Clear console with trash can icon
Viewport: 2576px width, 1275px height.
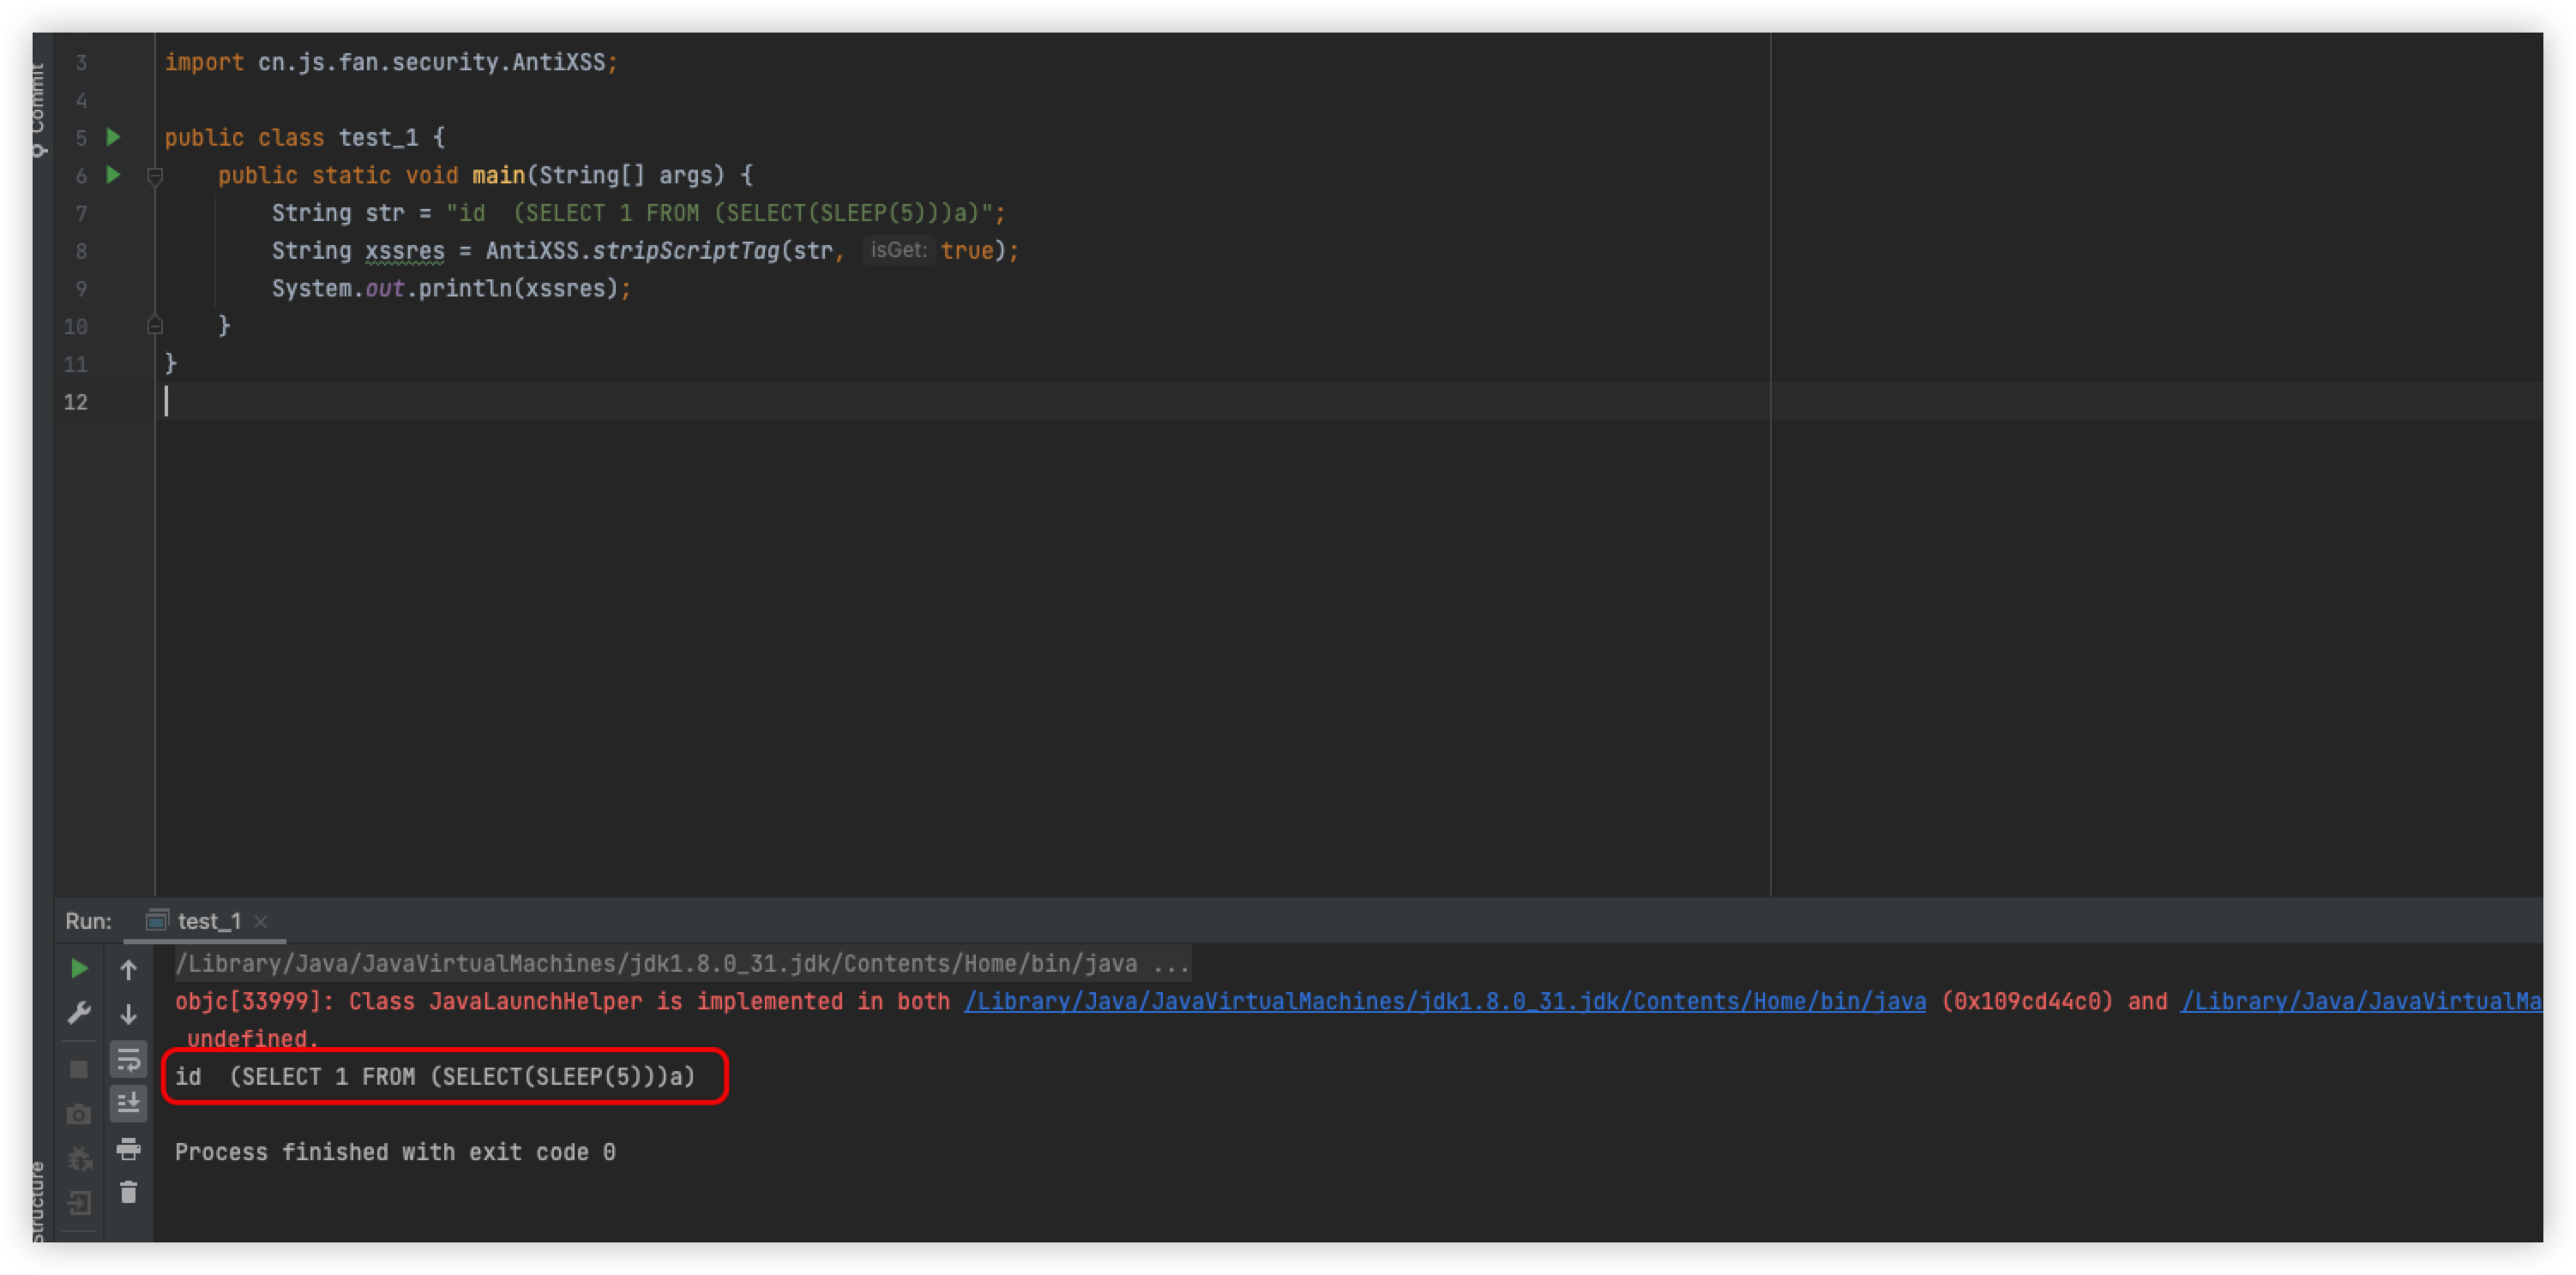(x=128, y=1192)
